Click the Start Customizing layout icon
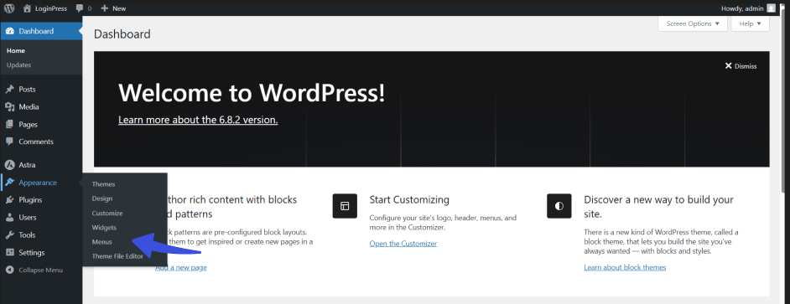This screenshot has height=304, width=790. point(345,206)
